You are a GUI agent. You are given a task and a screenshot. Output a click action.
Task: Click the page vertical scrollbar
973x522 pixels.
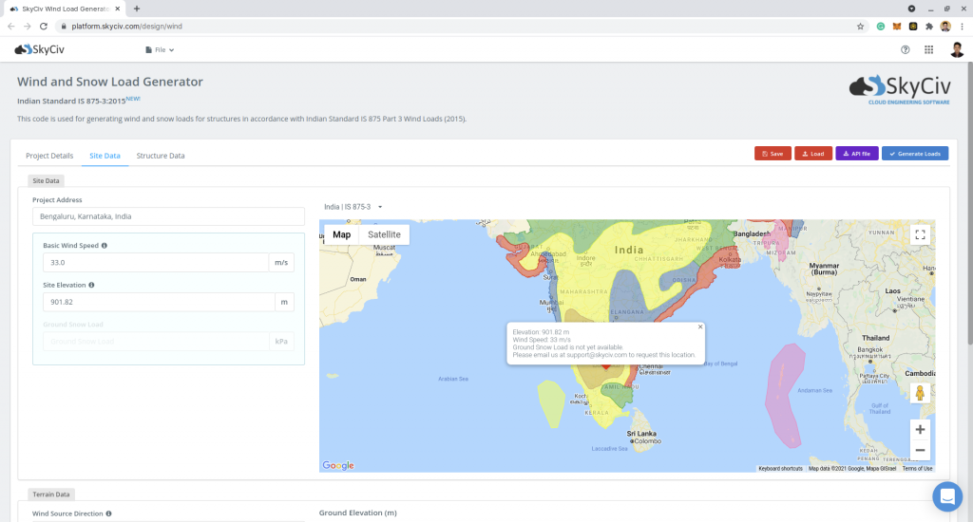(x=969, y=205)
